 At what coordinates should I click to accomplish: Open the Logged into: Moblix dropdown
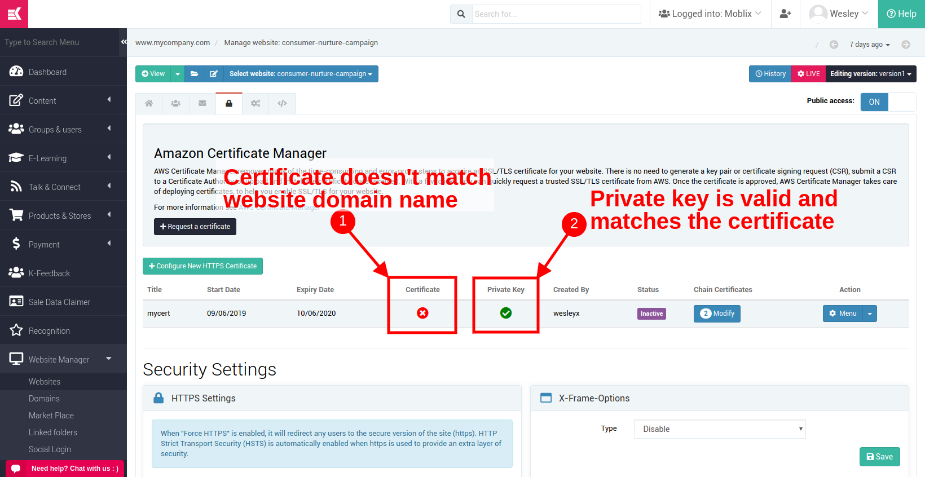click(710, 14)
